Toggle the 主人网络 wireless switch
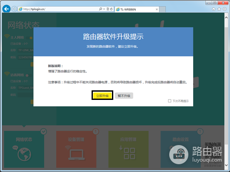The image size is (230, 172). [30, 38]
